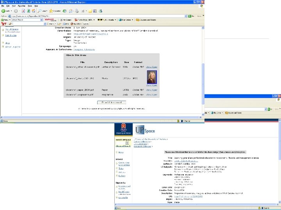
Task: Click the URI handle link in top window
Action: 91,34
